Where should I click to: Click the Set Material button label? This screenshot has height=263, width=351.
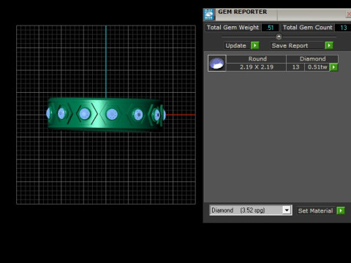315,210
